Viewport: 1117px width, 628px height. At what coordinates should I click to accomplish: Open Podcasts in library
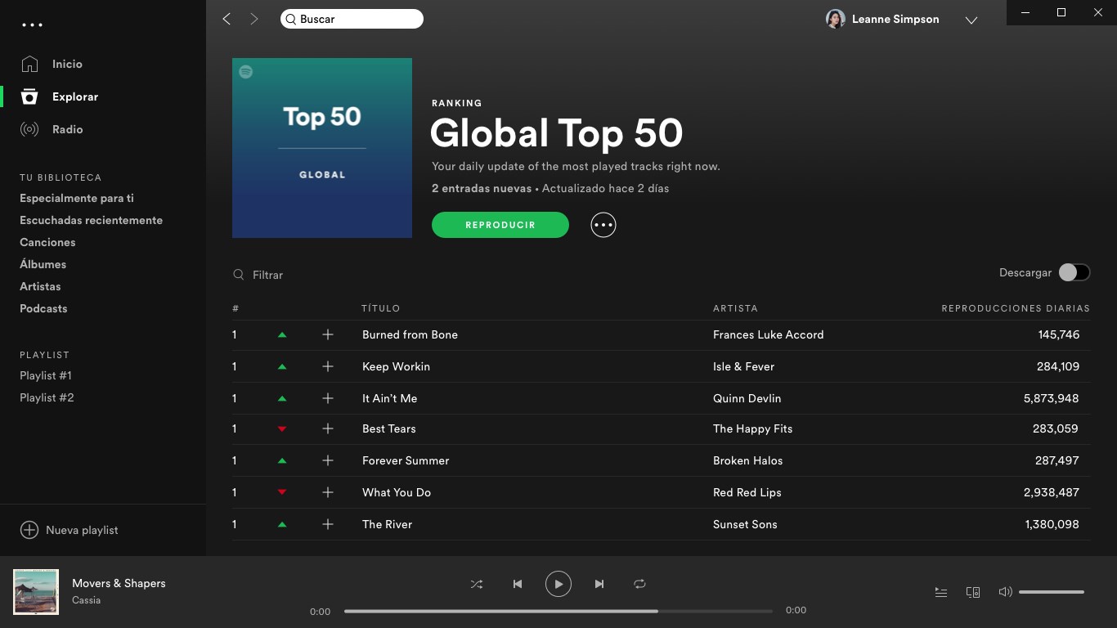pos(43,308)
